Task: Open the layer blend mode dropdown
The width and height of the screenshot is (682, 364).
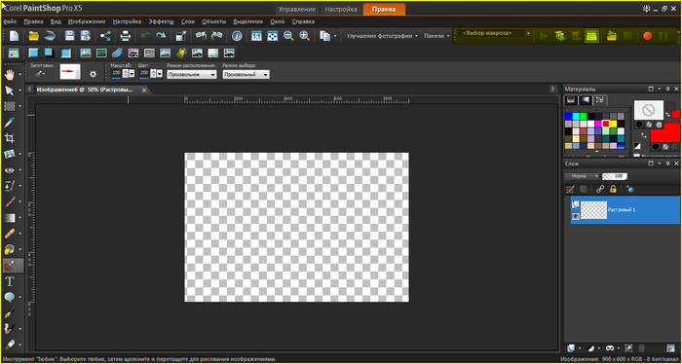Action: click(583, 176)
